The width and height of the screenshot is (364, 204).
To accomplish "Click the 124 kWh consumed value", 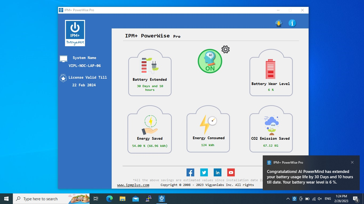I will pyautogui.click(x=208, y=145).
